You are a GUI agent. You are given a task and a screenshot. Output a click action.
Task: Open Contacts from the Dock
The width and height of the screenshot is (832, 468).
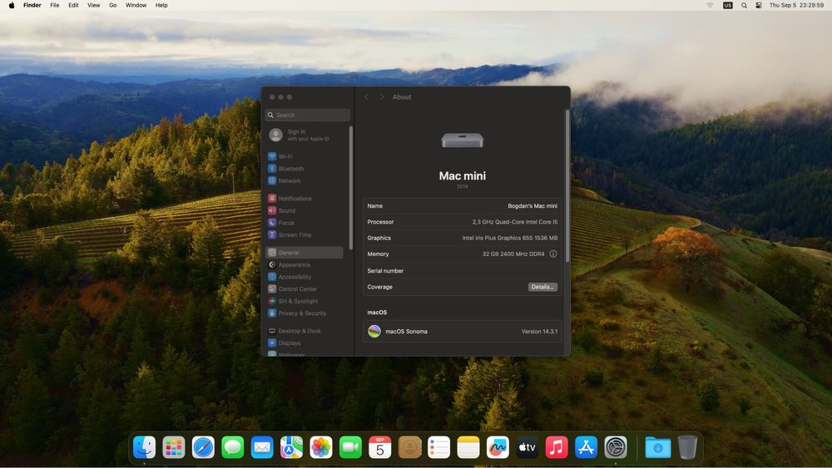[409, 447]
